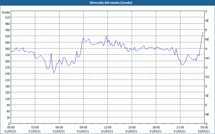Screen dimensions: 215x134
Task: Click the 150 degree axis label
Action: pyautogui.click(x=8, y=92)
